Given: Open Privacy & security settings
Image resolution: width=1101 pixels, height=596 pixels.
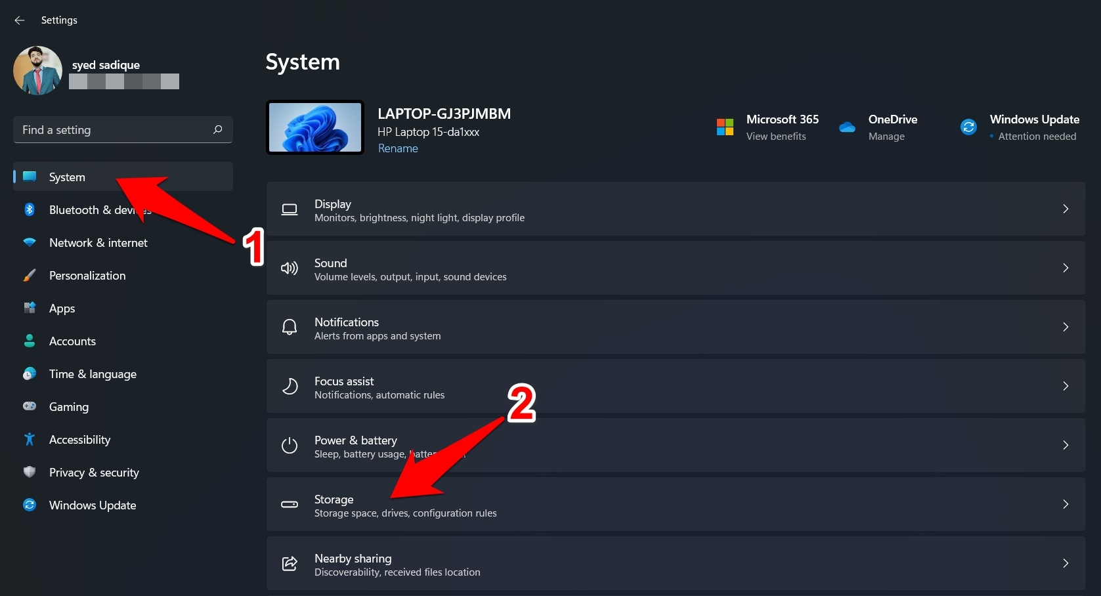Looking at the screenshot, I should pos(94,472).
